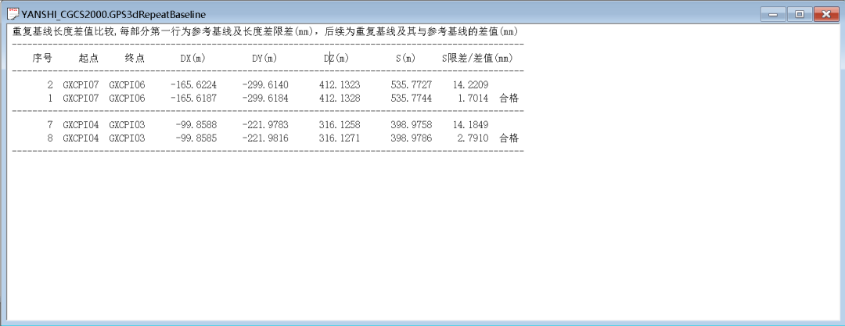The image size is (845, 326).
Task: Maximize the GPS3dRepeatBaseline window
Action: (x=800, y=14)
